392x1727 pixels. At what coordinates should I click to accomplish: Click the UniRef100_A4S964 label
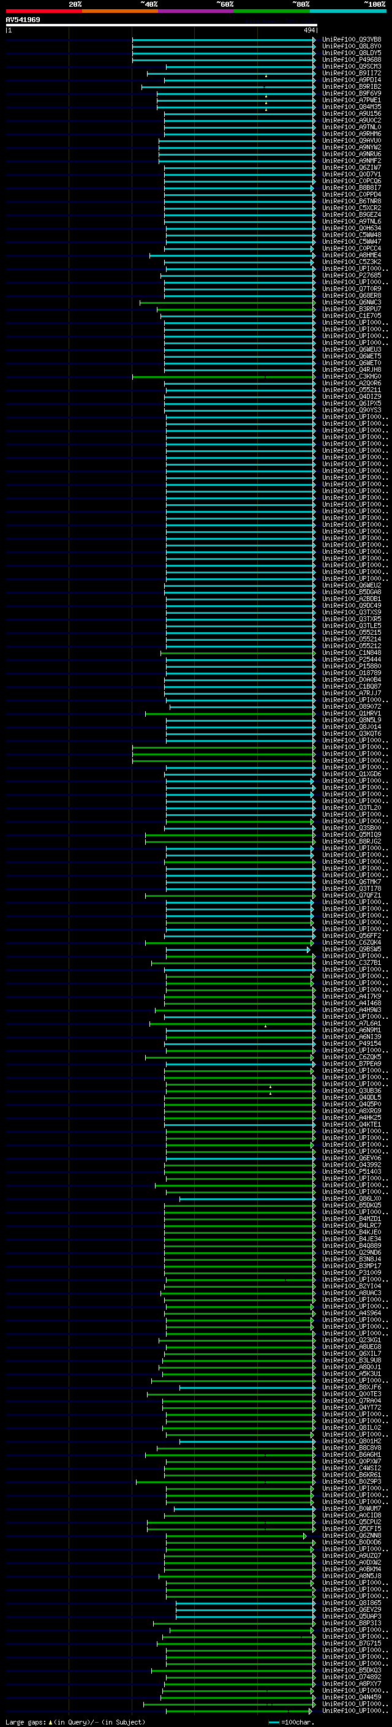tap(352, 1313)
